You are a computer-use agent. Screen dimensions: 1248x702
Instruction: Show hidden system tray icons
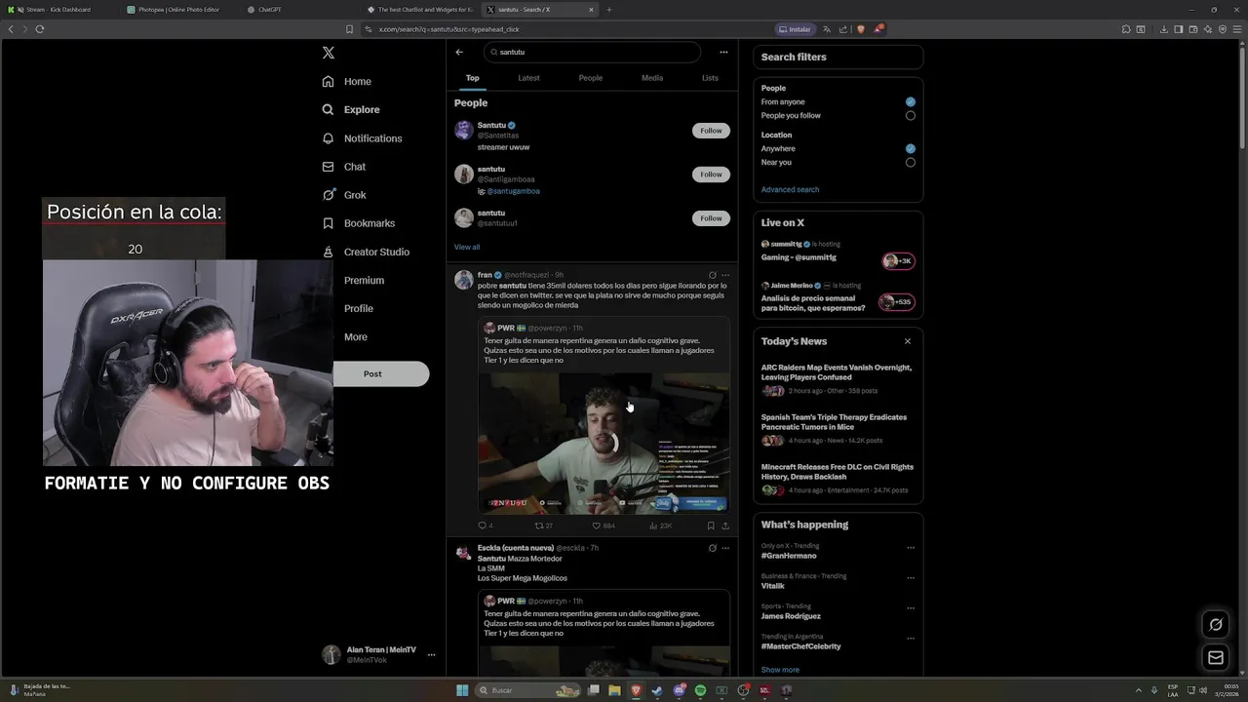click(1140, 690)
